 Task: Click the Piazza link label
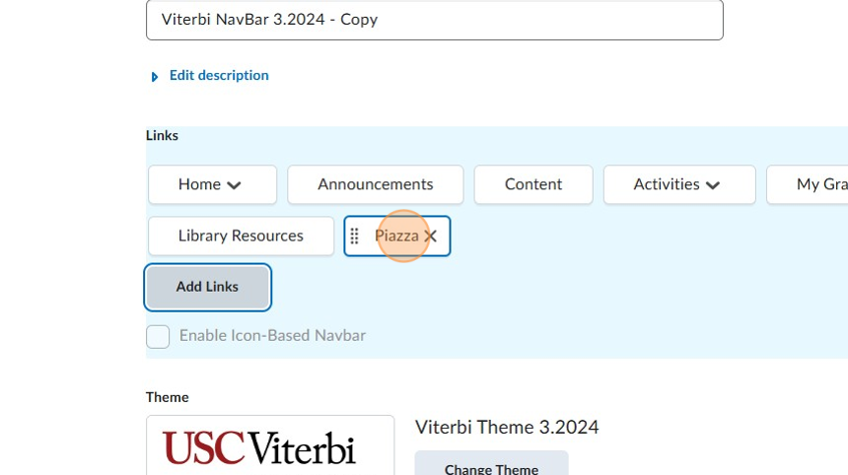[396, 237]
